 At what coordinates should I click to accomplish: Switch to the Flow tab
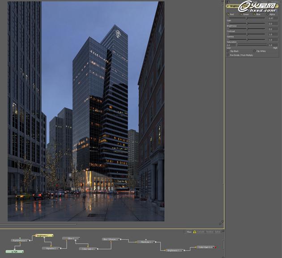pyautogui.click(x=189, y=232)
